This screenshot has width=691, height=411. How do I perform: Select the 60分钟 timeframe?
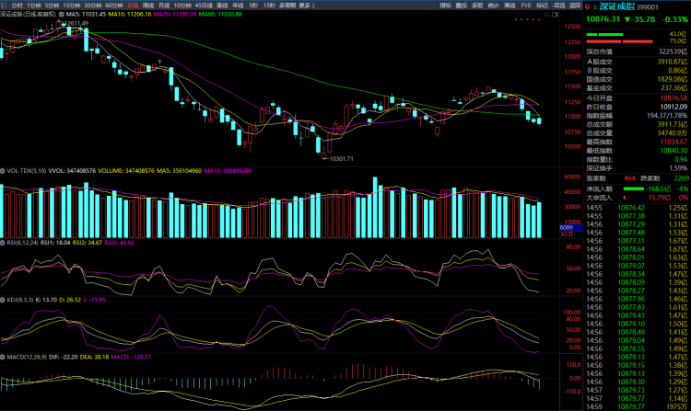click(113, 6)
